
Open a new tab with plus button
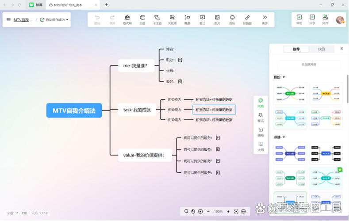click(107, 5)
